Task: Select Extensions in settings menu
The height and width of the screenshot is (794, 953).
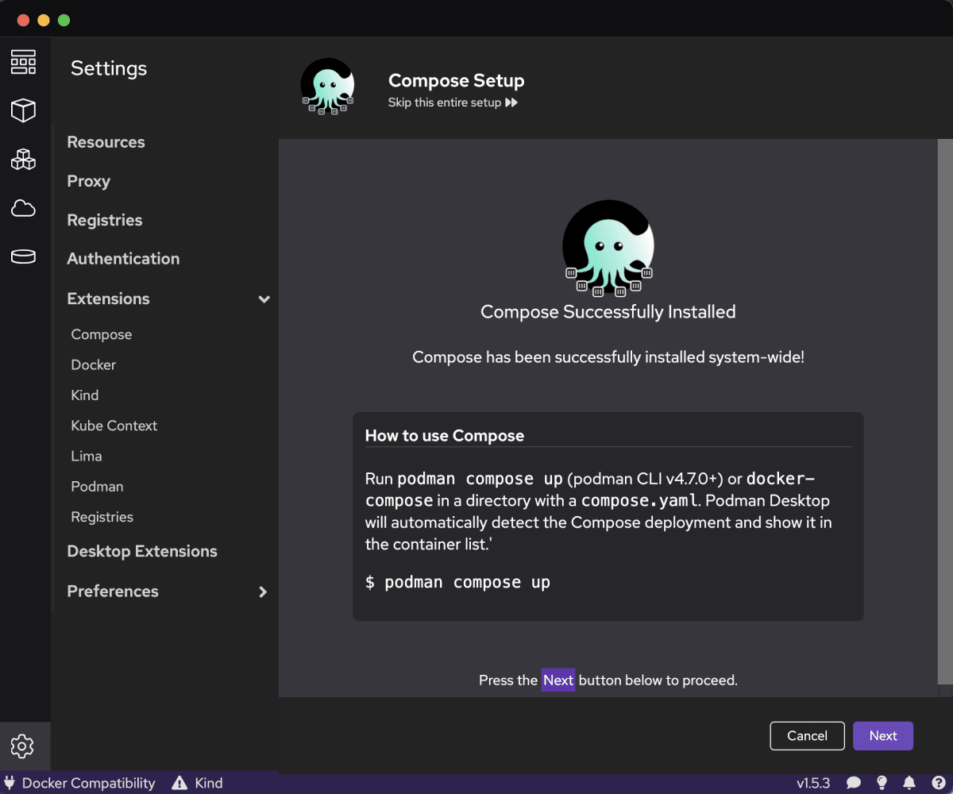Action: pyautogui.click(x=108, y=299)
